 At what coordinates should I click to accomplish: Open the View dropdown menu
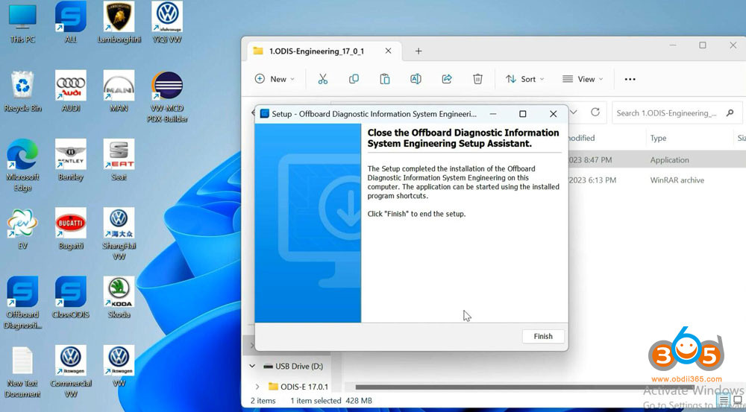pos(582,79)
